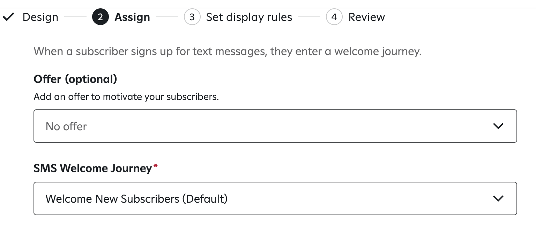
Task: Expand the SMS Welcome Journey selector
Action: point(275,198)
